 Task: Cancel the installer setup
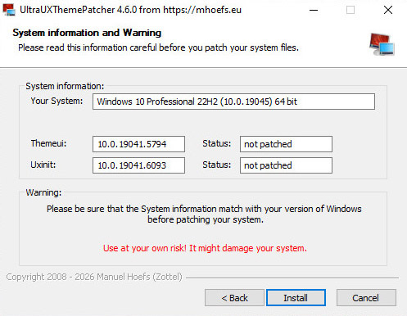coord(366,298)
